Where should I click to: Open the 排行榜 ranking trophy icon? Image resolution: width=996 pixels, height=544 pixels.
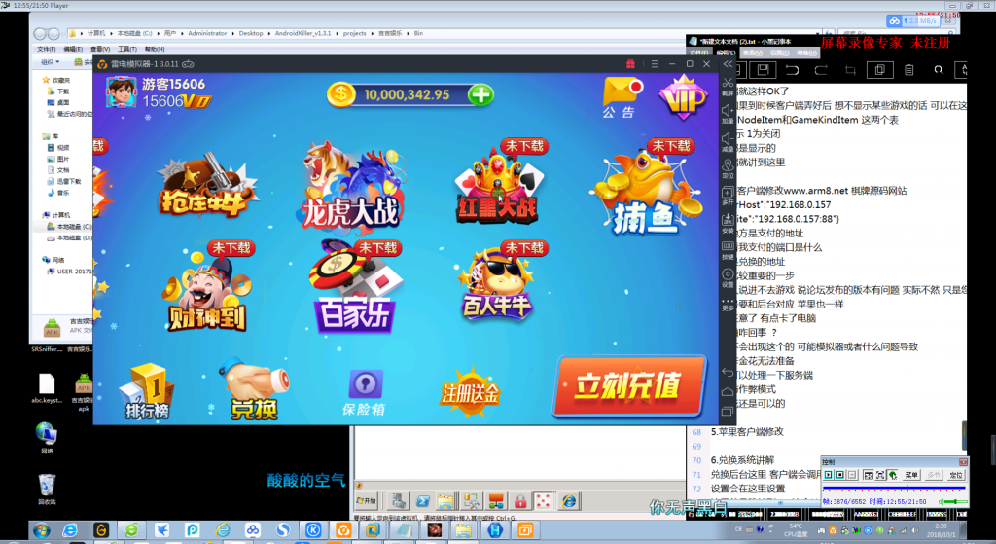pyautogui.click(x=148, y=390)
